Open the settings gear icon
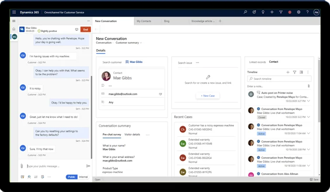 (x=299, y=12)
